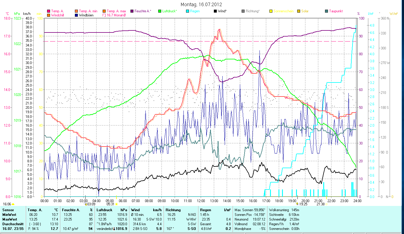Click the yellow Sonnenschein legend swatch

click(271, 11)
